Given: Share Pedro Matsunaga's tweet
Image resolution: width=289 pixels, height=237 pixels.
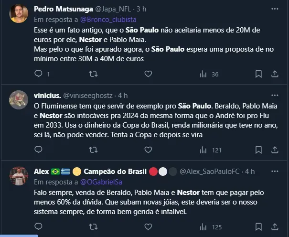Looking at the screenshot, I should pyautogui.click(x=275, y=74).
